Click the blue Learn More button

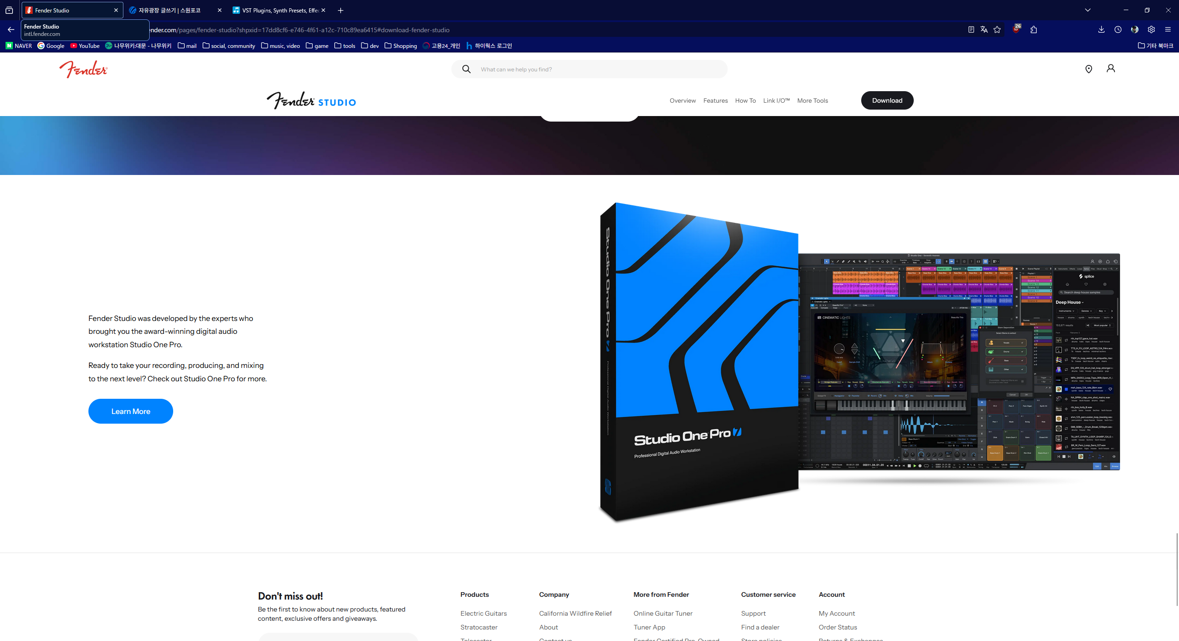(131, 411)
